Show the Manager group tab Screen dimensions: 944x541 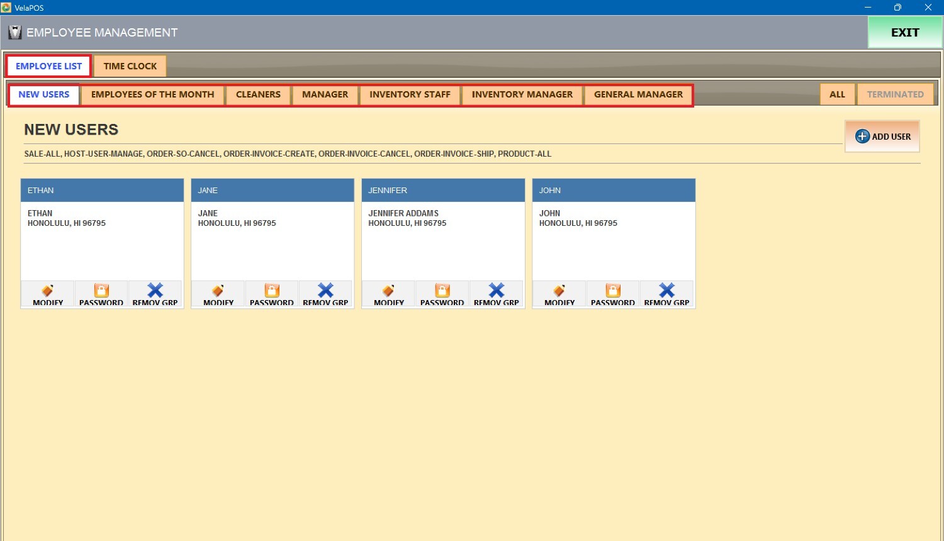tap(325, 94)
